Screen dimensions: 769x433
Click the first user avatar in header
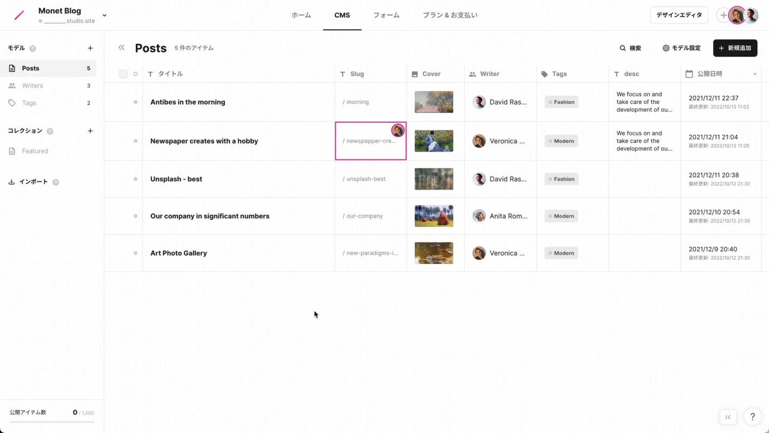pos(737,15)
